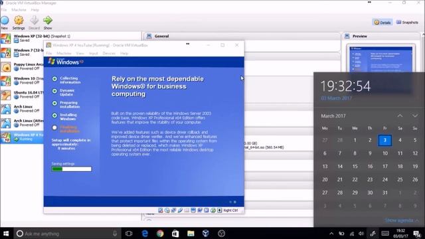Click the network indicator in VM status bar
This screenshot has width=425, height=239.
coord(173,210)
